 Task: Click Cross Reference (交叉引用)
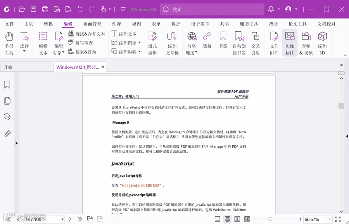pos(255,43)
